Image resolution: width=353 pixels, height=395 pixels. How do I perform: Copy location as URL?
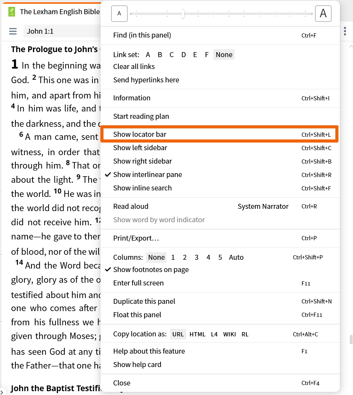click(178, 334)
